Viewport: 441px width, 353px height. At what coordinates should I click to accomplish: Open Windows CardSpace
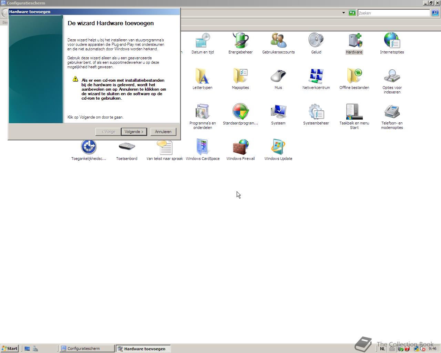coord(203,150)
